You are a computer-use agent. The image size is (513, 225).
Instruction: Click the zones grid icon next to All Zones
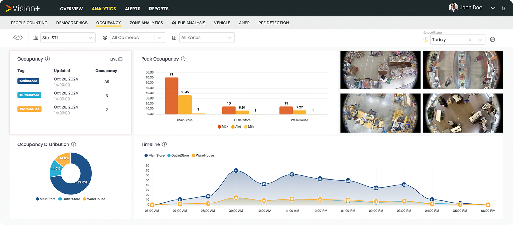coord(174,38)
